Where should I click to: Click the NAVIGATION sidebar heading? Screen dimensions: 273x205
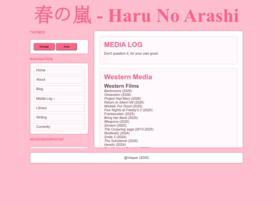(41, 59)
